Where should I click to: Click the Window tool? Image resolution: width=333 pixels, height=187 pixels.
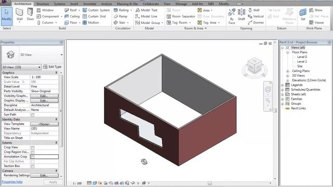click(45, 10)
